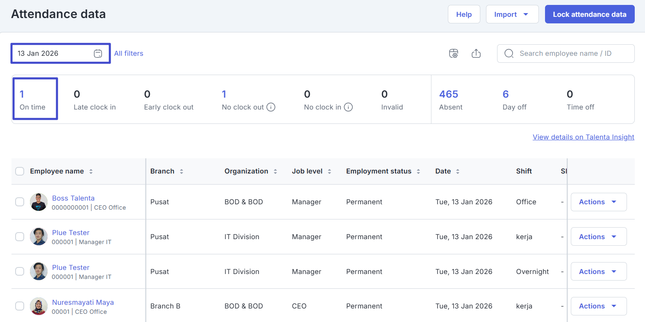Sort table by Branch column arrows
Viewport: 645px width, 322px height.
182,171
